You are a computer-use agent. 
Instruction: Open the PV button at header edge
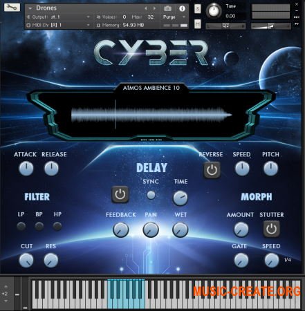click(297, 23)
